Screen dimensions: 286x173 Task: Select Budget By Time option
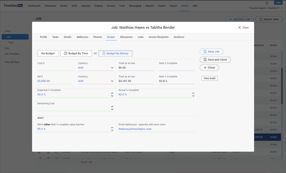click(76, 54)
